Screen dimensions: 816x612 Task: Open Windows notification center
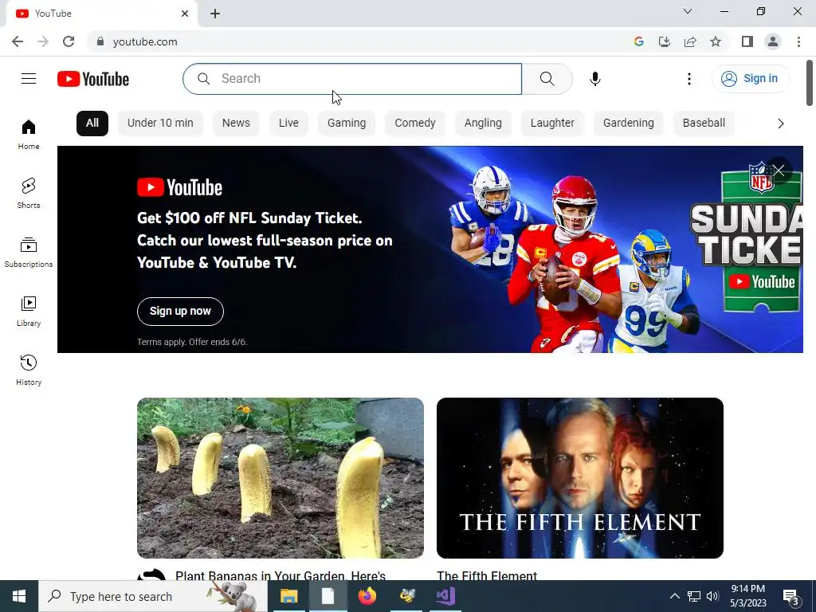(x=791, y=596)
